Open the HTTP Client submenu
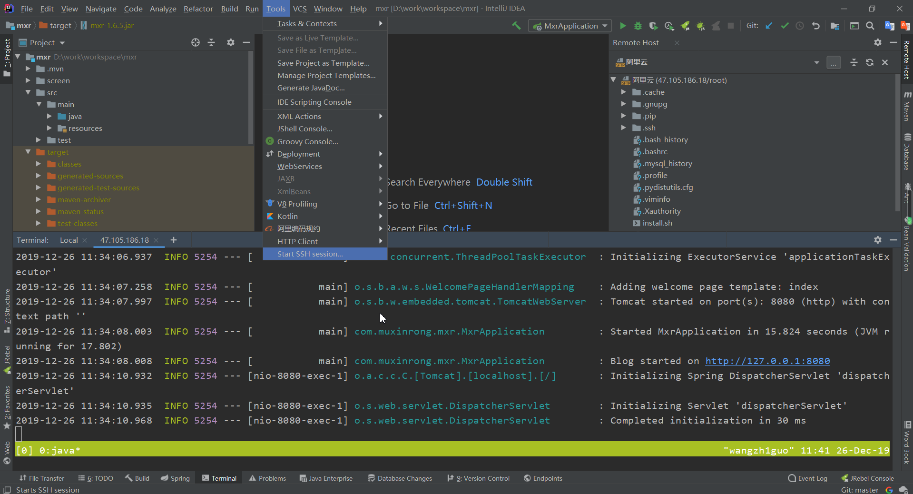Screen dimensions: 913x494 [x=325, y=241]
